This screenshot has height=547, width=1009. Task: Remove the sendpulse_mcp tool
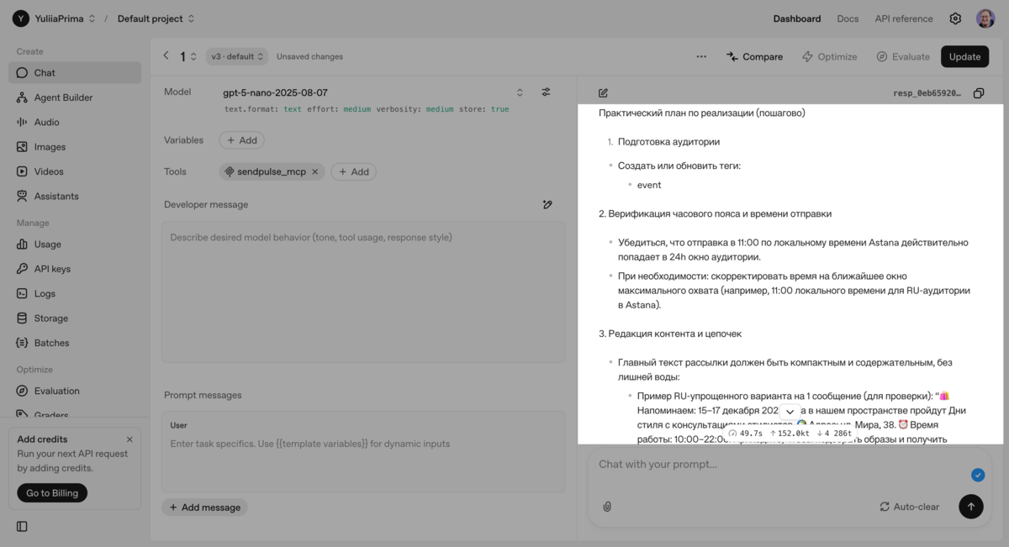(315, 171)
